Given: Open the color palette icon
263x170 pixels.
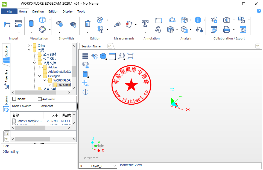Looking at the screenshot, I should (x=42, y=30).
